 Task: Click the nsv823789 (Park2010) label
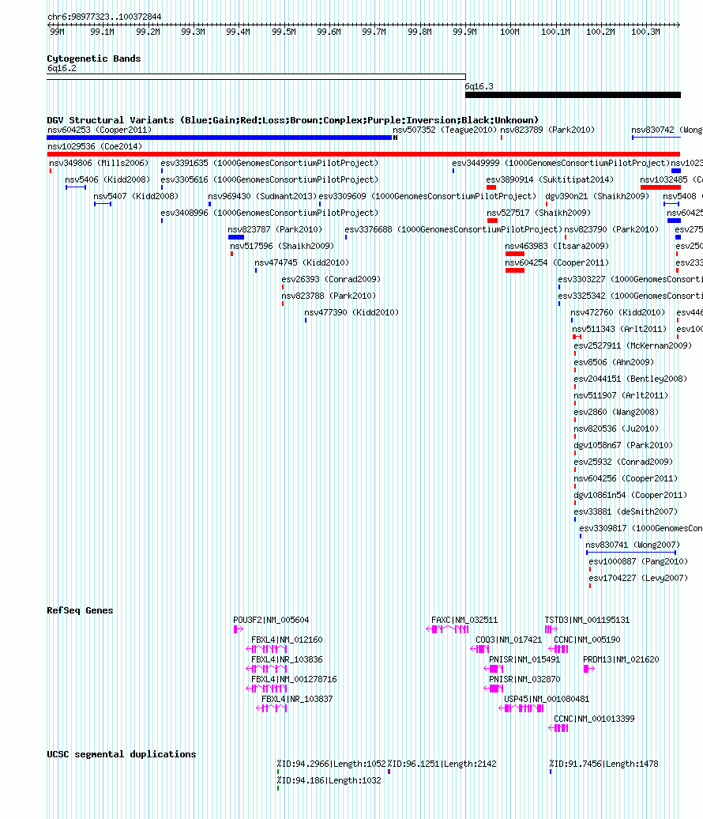547,130
